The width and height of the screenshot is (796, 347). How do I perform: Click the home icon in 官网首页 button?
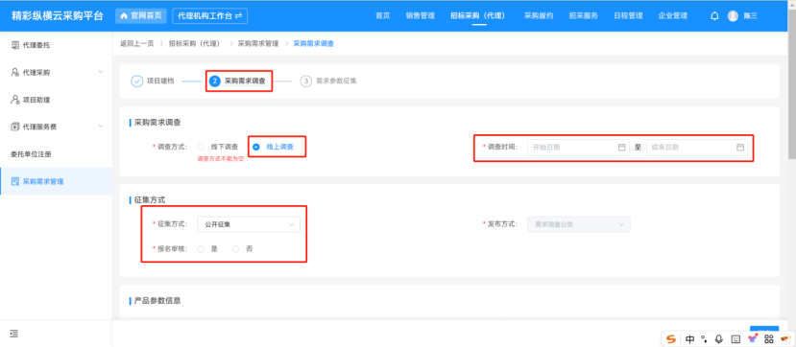124,15
